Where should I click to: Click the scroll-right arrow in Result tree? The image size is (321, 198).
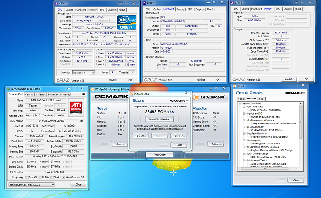coord(297,169)
